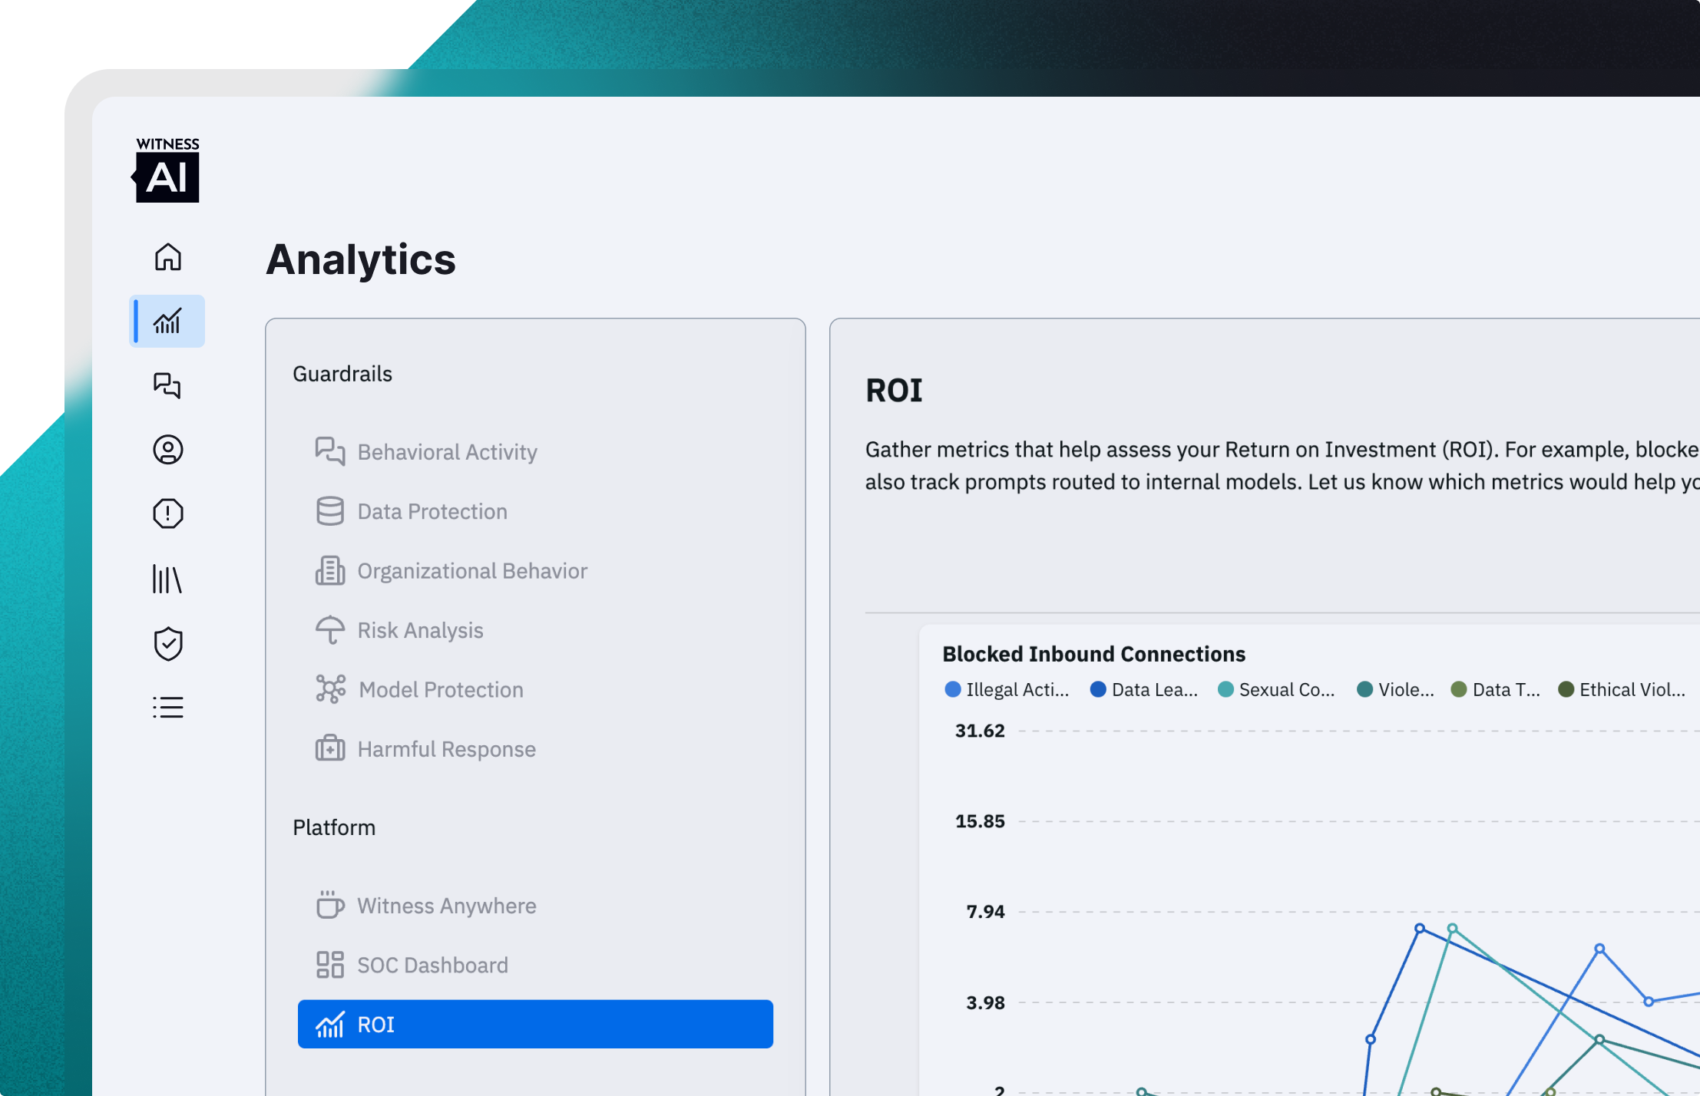Open the Shield checkmark sidebar icon
Image resolution: width=1700 pixels, height=1096 pixels.
coord(167,643)
